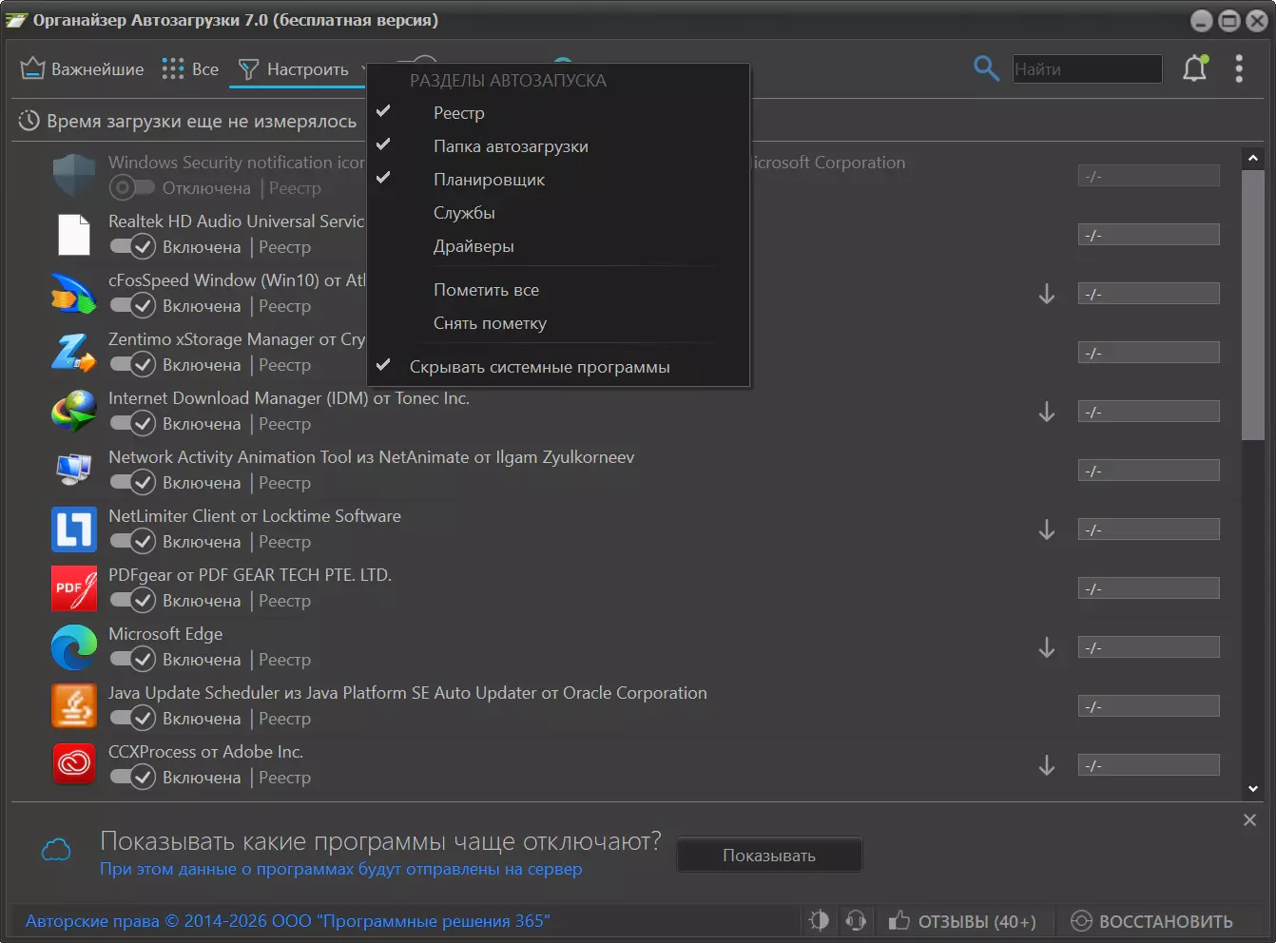Image resolution: width=1276 pixels, height=943 pixels.
Task: Disable the PDFgear startup toggle
Action: tap(132, 601)
